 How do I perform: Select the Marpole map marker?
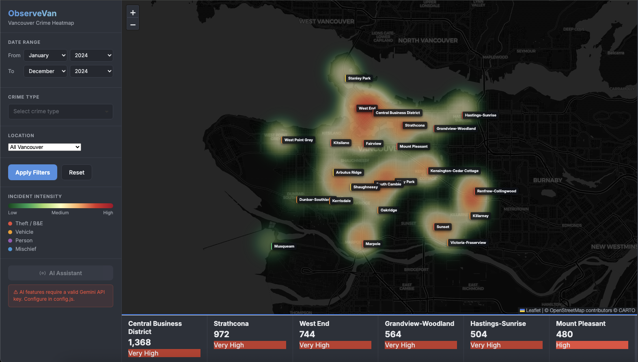click(373, 244)
